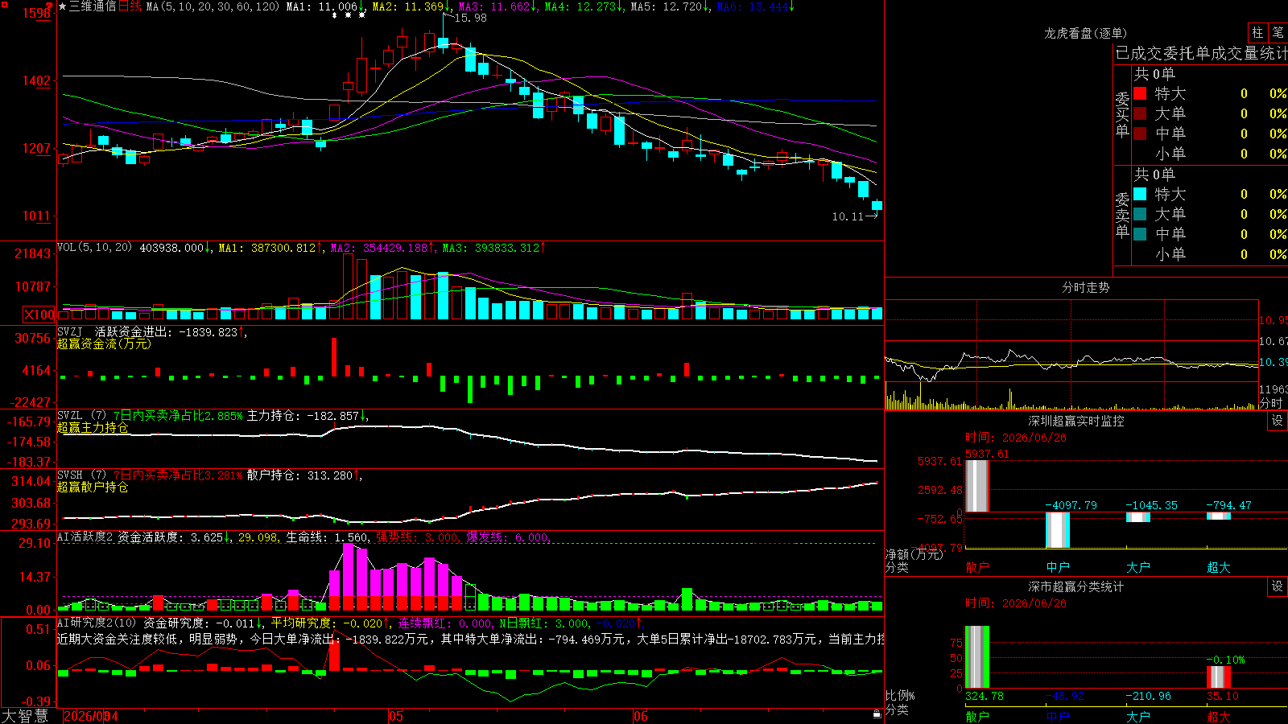Click the 三维通信 stock name
This screenshot has width=1288, height=724.
click(93, 6)
